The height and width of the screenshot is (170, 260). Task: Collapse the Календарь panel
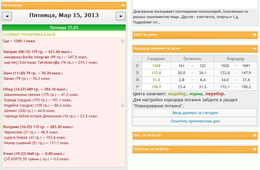tap(123, 5)
